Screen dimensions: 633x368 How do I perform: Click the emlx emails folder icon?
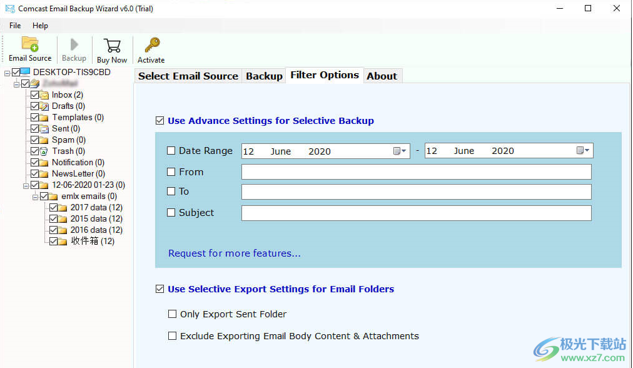coord(53,197)
